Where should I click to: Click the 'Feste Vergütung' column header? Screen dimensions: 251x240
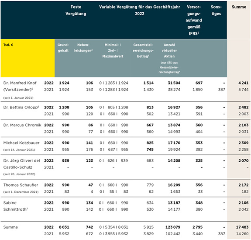pyautogui.click(x=76, y=10)
